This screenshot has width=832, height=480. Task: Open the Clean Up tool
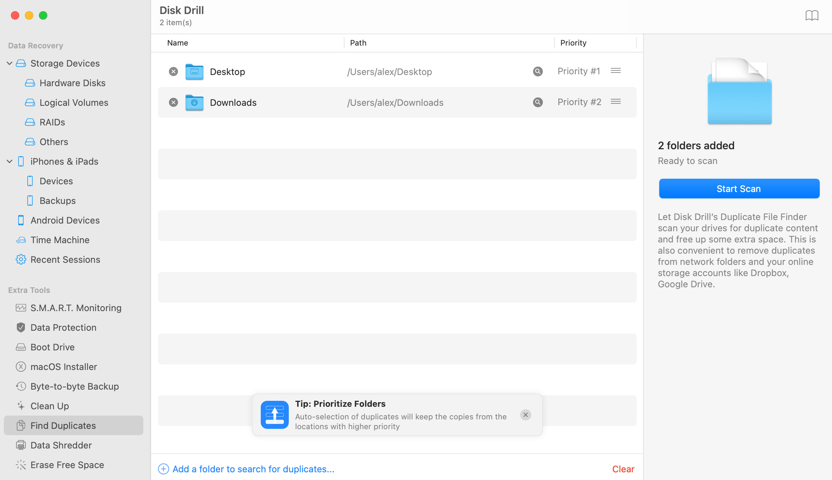pos(49,406)
